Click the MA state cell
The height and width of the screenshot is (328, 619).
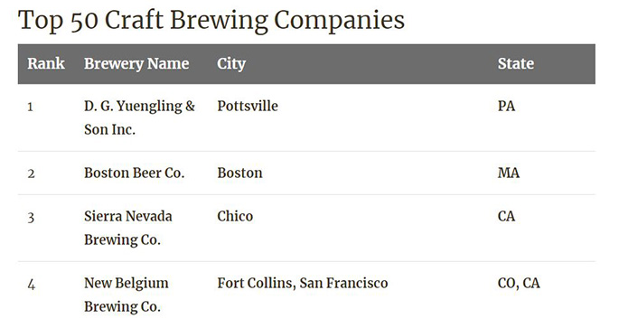pyautogui.click(x=509, y=173)
